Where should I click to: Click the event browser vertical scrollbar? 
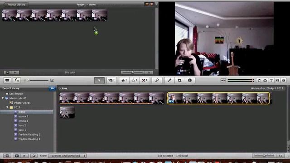click(288, 118)
